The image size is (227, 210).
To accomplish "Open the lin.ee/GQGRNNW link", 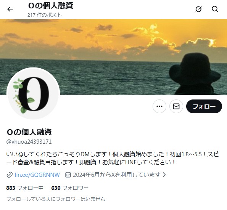I will (37, 175).
